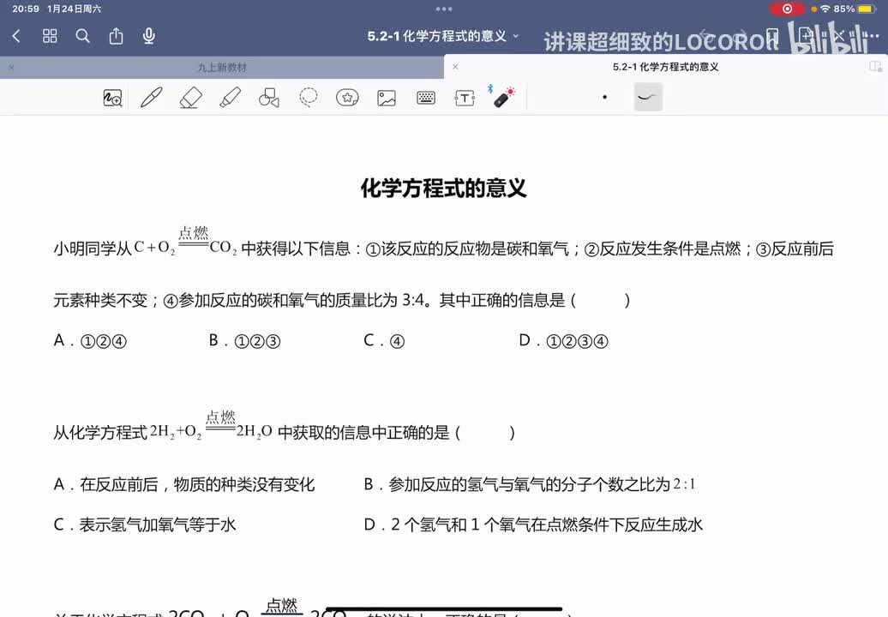Activate the Laser pointer tool
Image resolution: width=888 pixels, height=617 pixels.
coord(503,97)
